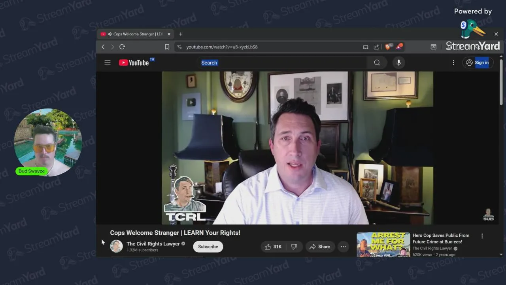Open Brave Shields lion icon

pyautogui.click(x=388, y=47)
